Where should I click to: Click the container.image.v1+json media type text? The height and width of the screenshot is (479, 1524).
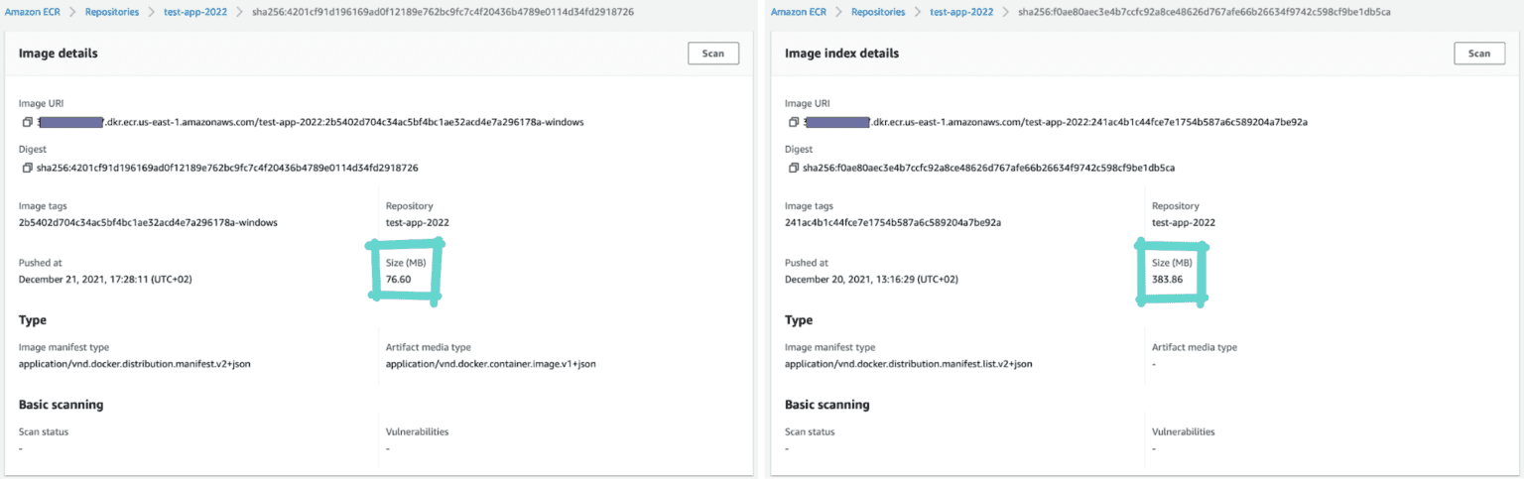tap(490, 364)
